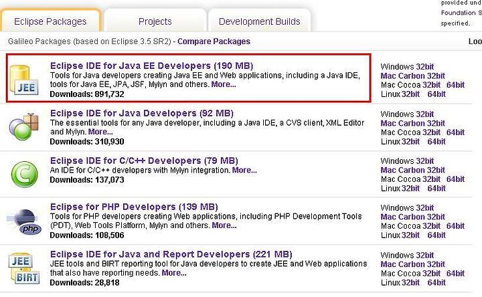The image size is (482, 297).
Task: Download C/C++ Mac Cocoa 64bit
Action: point(455,179)
